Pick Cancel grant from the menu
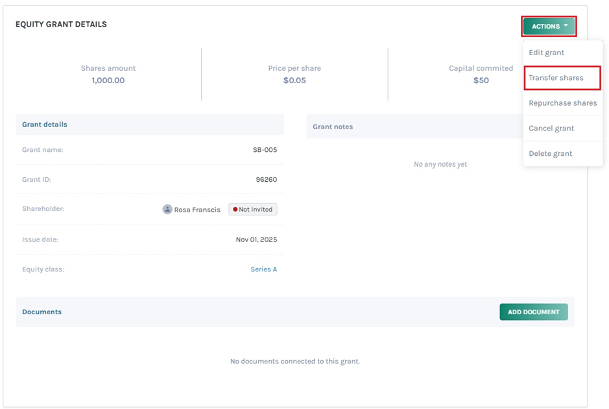This screenshot has width=609, height=409. coord(551,129)
